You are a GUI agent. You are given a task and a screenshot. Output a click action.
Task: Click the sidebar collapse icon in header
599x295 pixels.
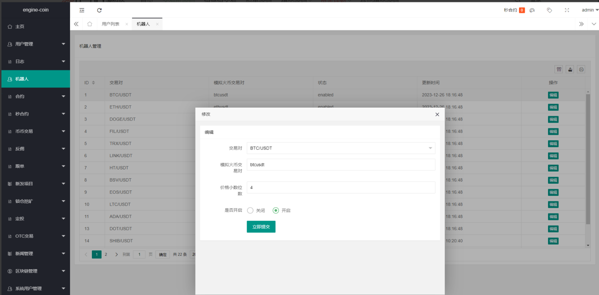[82, 10]
